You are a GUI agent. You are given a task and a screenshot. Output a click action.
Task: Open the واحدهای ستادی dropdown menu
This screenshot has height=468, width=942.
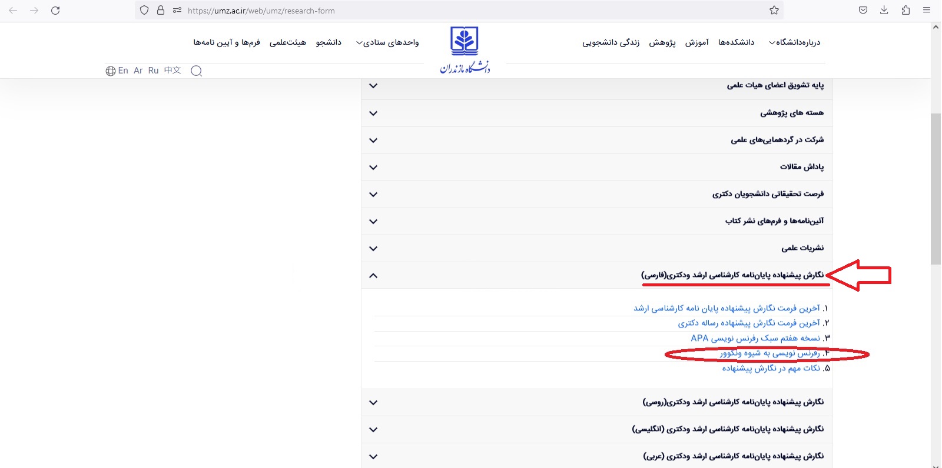(x=387, y=42)
